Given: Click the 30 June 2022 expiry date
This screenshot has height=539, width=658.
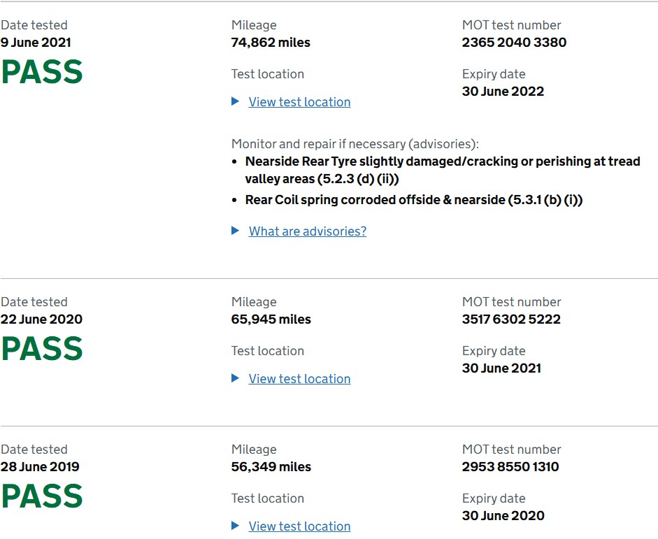Looking at the screenshot, I should click(503, 92).
